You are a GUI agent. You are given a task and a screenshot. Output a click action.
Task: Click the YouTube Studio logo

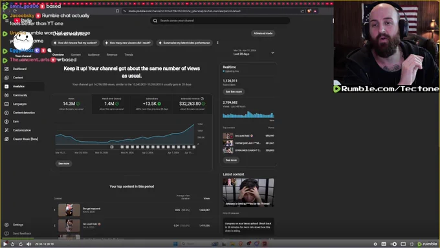(x=23, y=21)
